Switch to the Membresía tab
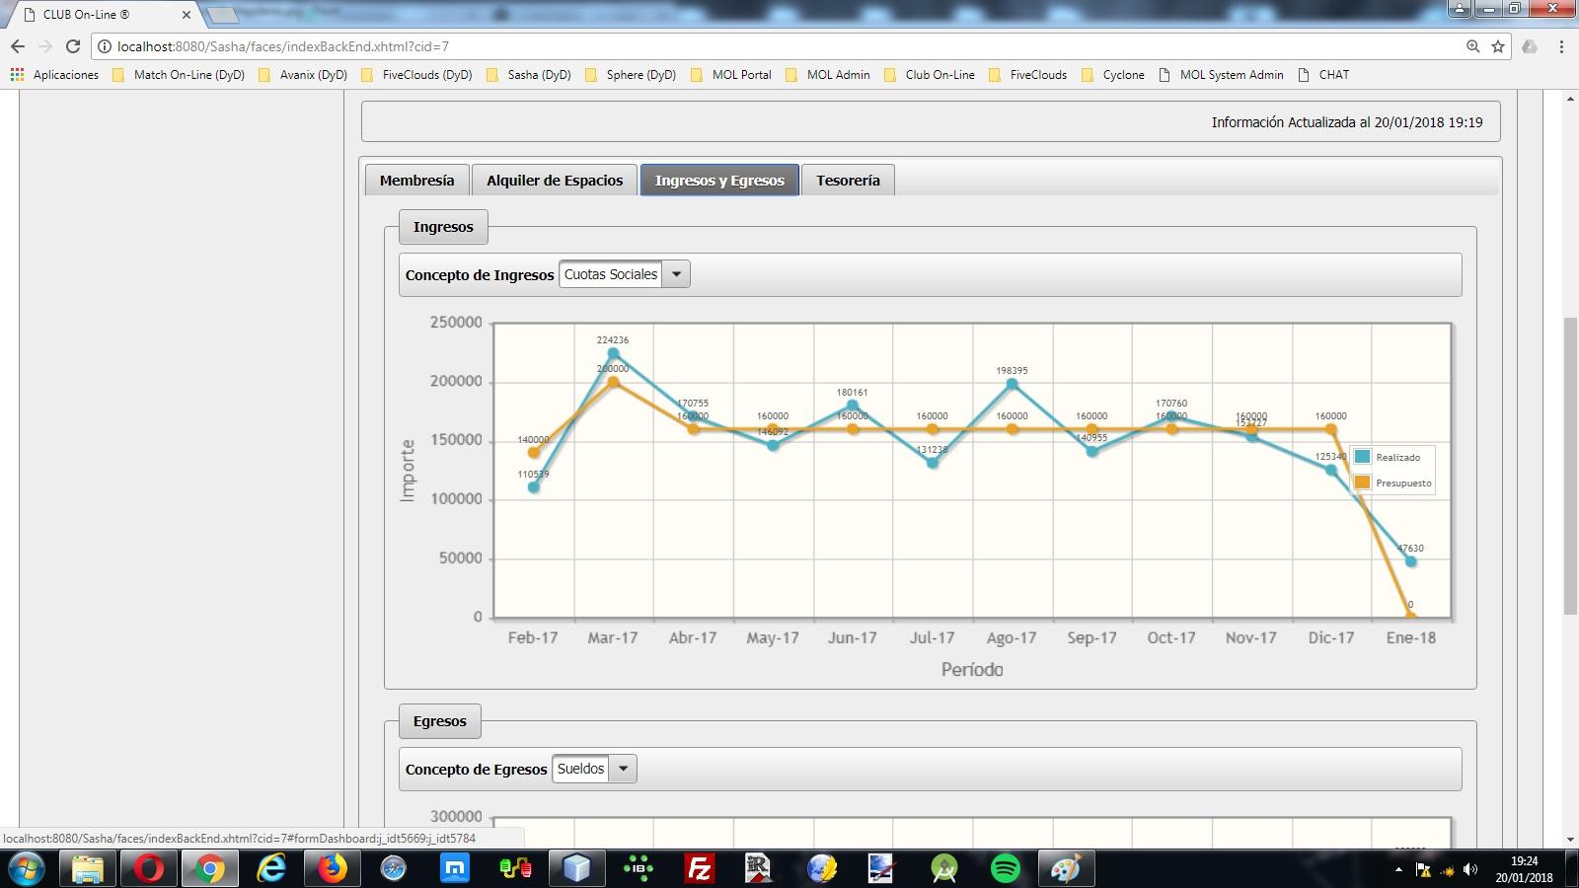The image size is (1579, 888). 416,181
